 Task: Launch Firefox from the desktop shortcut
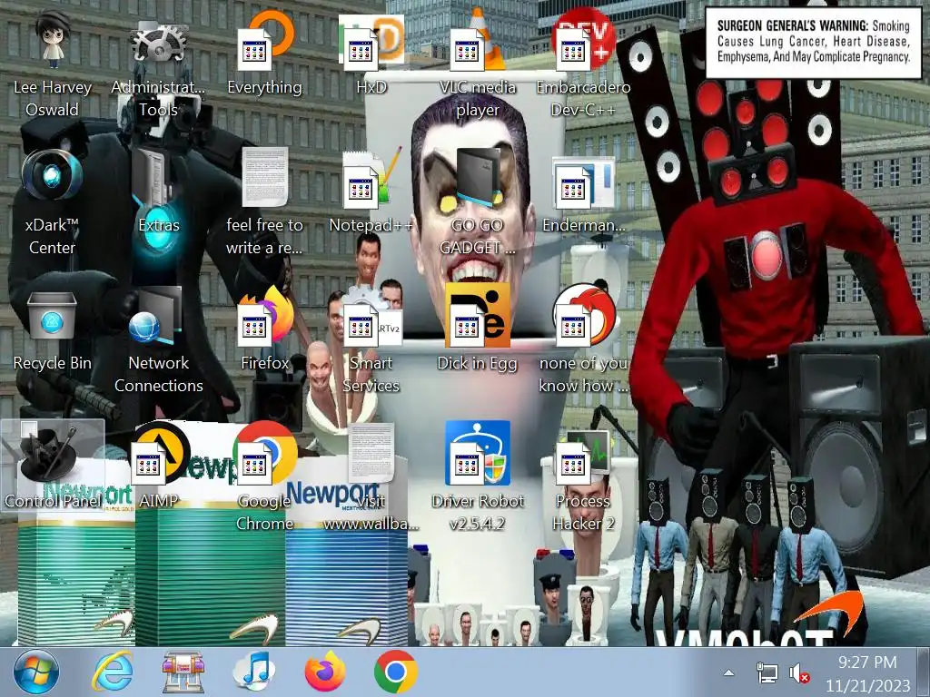[x=264, y=329]
